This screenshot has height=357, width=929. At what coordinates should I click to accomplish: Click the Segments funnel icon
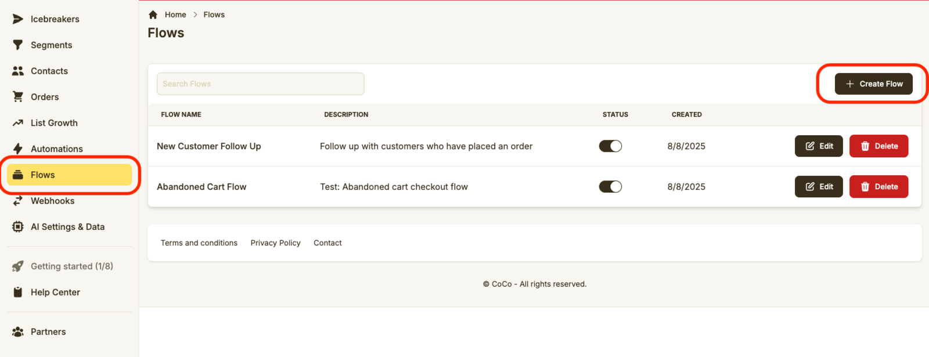(18, 45)
